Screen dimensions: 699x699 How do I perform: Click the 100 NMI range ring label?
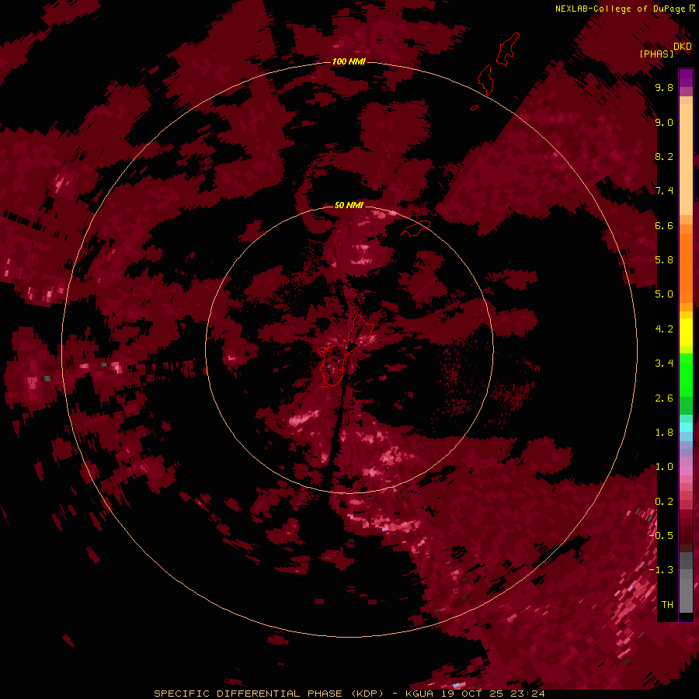349,61
